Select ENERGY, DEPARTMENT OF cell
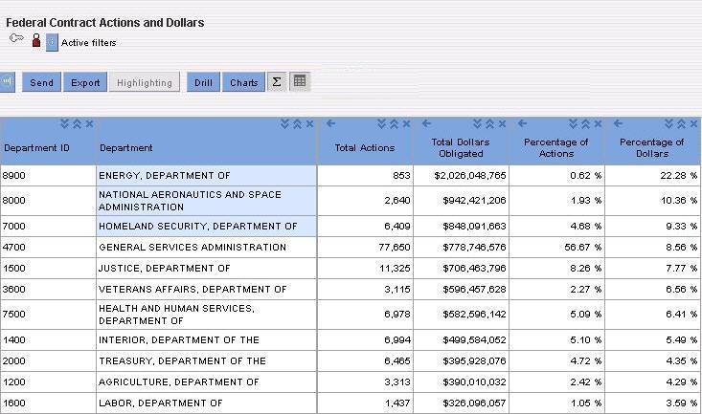The width and height of the screenshot is (702, 414). [207, 176]
